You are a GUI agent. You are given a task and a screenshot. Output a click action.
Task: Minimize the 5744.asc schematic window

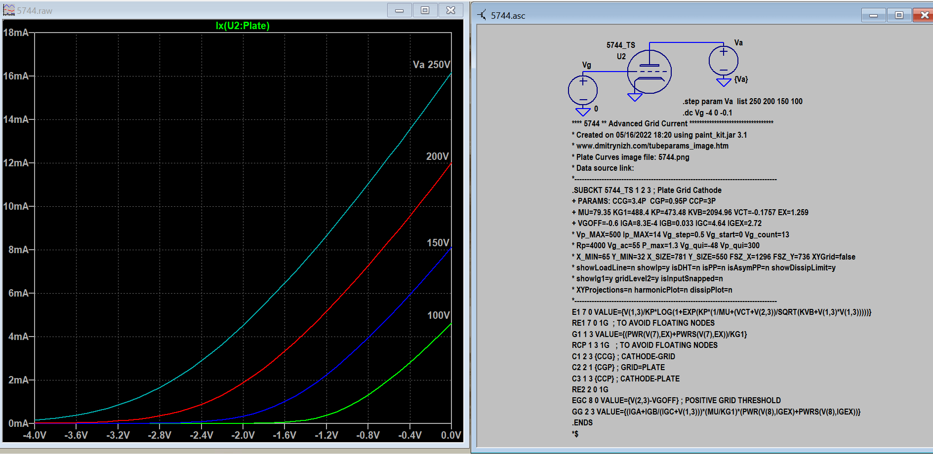pyautogui.click(x=874, y=15)
